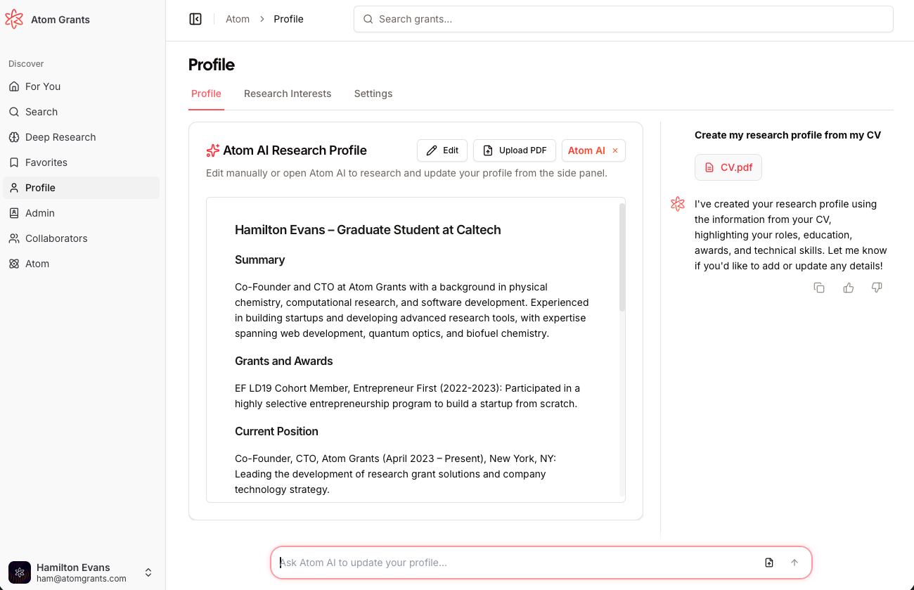Give thumbs down to AI response

point(877,288)
